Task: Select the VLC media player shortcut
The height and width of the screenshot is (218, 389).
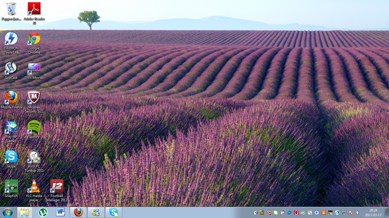Action: point(34,186)
